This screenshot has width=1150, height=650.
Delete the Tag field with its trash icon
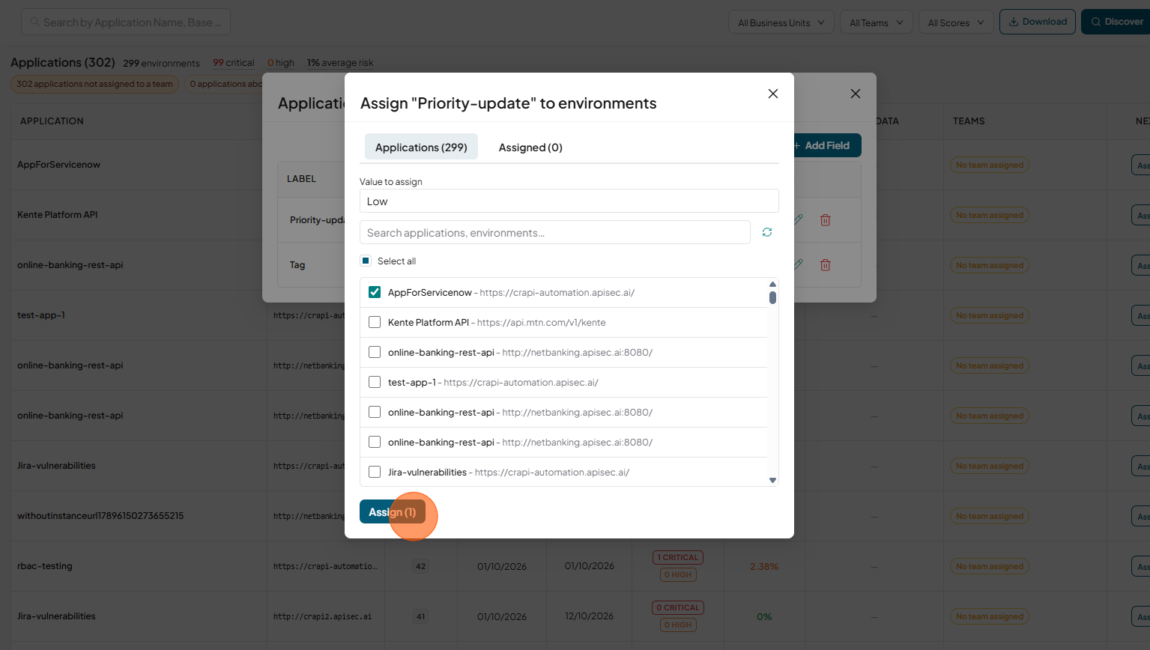coord(825,264)
